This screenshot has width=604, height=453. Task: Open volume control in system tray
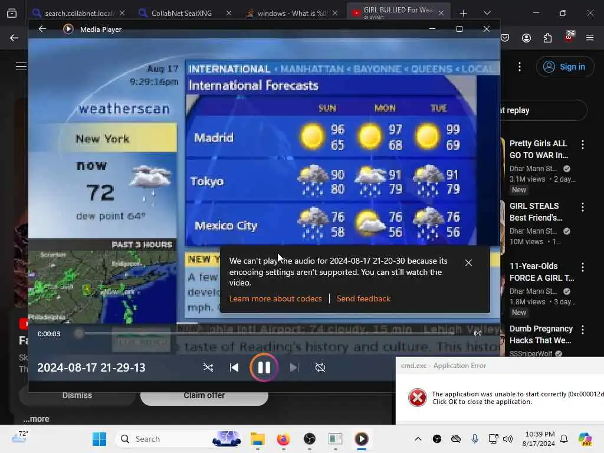tap(508, 439)
